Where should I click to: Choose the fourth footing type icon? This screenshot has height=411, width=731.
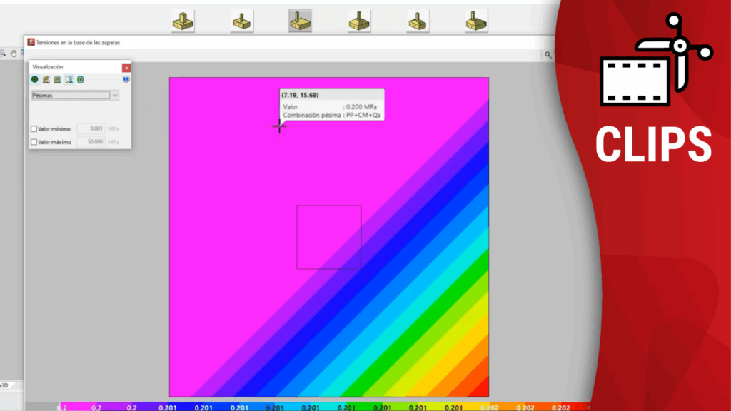[359, 21]
